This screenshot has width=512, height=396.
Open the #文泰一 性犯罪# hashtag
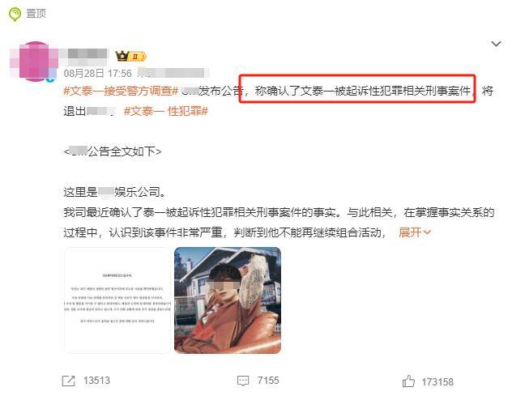[x=166, y=111]
